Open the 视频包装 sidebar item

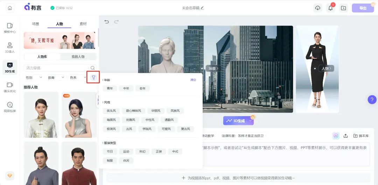click(10, 107)
